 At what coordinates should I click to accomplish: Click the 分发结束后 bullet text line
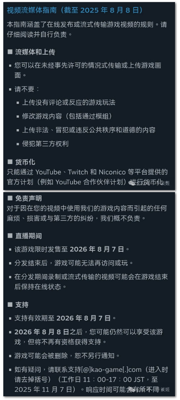pyautogui.click(x=74, y=263)
